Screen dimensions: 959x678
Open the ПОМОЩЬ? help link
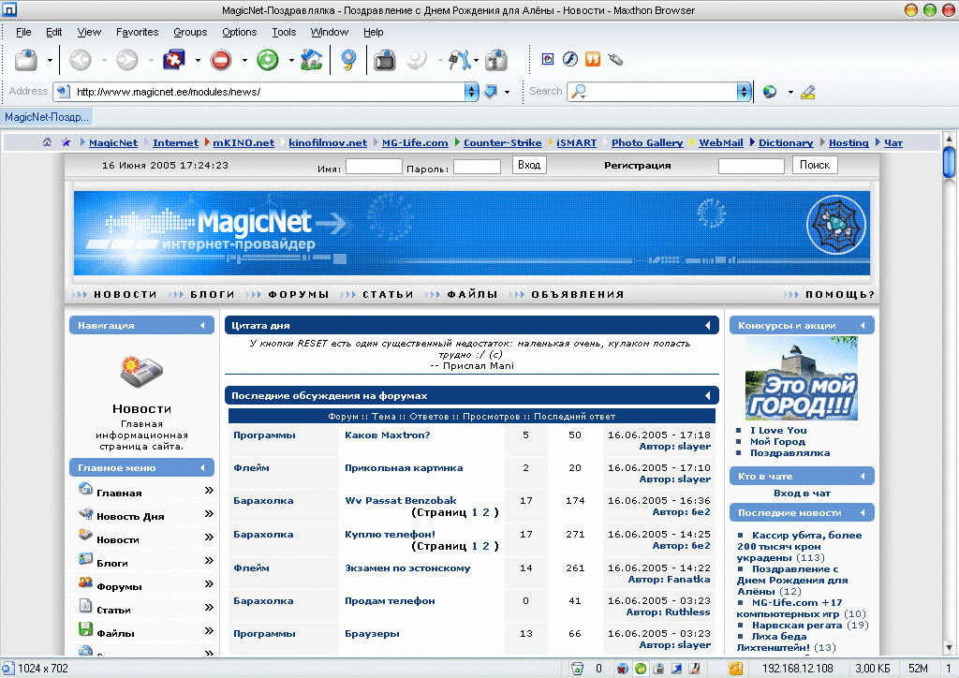(x=840, y=295)
